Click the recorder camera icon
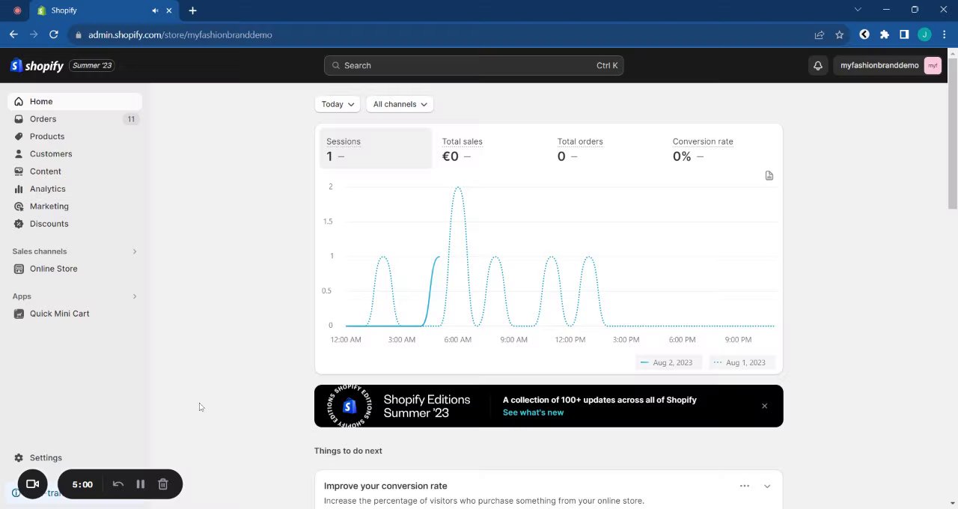The height and width of the screenshot is (509, 958). point(33,484)
